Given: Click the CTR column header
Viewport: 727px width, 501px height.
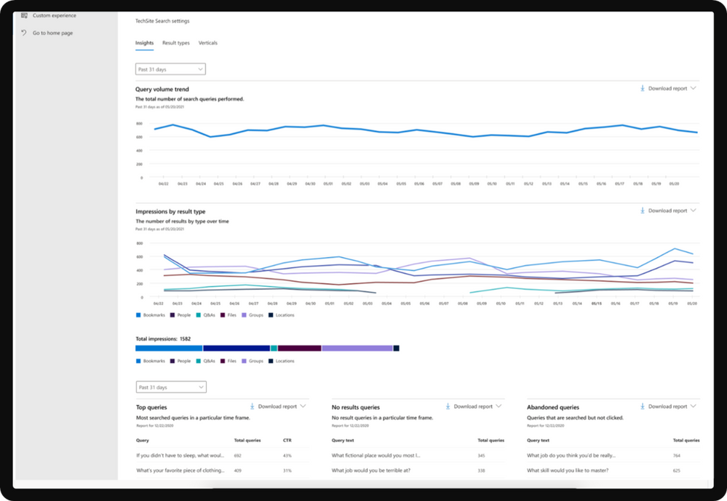Looking at the screenshot, I should pyautogui.click(x=287, y=441).
